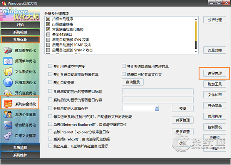Check 去除Internet Explorer分级审查口令
Screen dimensions: 231x165
50,132
